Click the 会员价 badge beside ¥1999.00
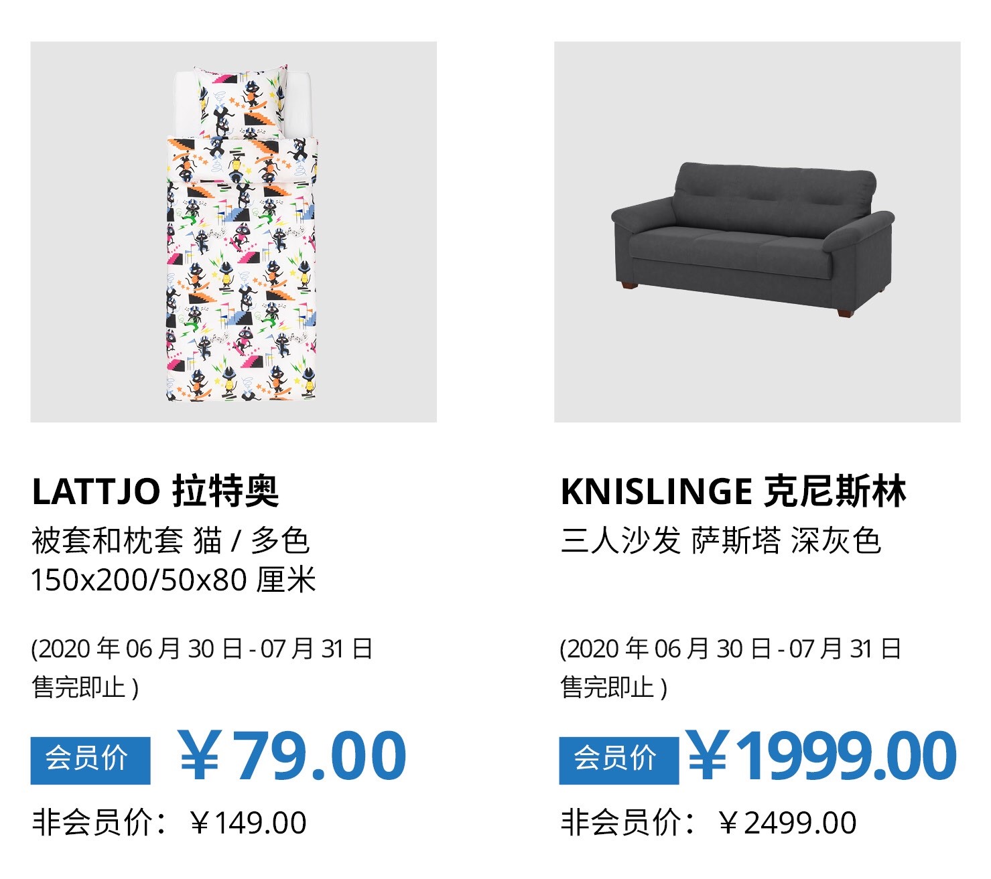This screenshot has width=991, height=879. (619, 760)
